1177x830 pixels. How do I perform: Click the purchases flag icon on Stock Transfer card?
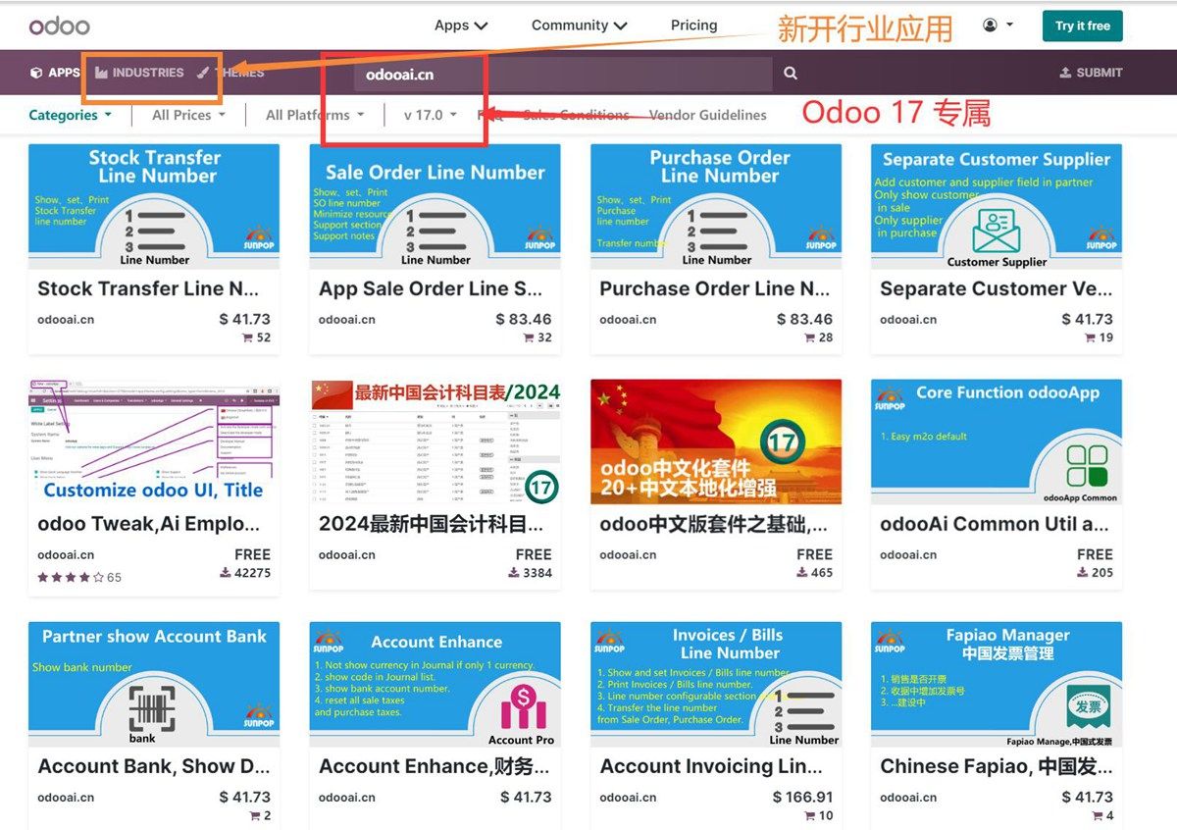(x=247, y=337)
